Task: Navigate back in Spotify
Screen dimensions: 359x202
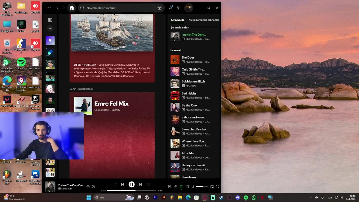Action: [57, 8]
